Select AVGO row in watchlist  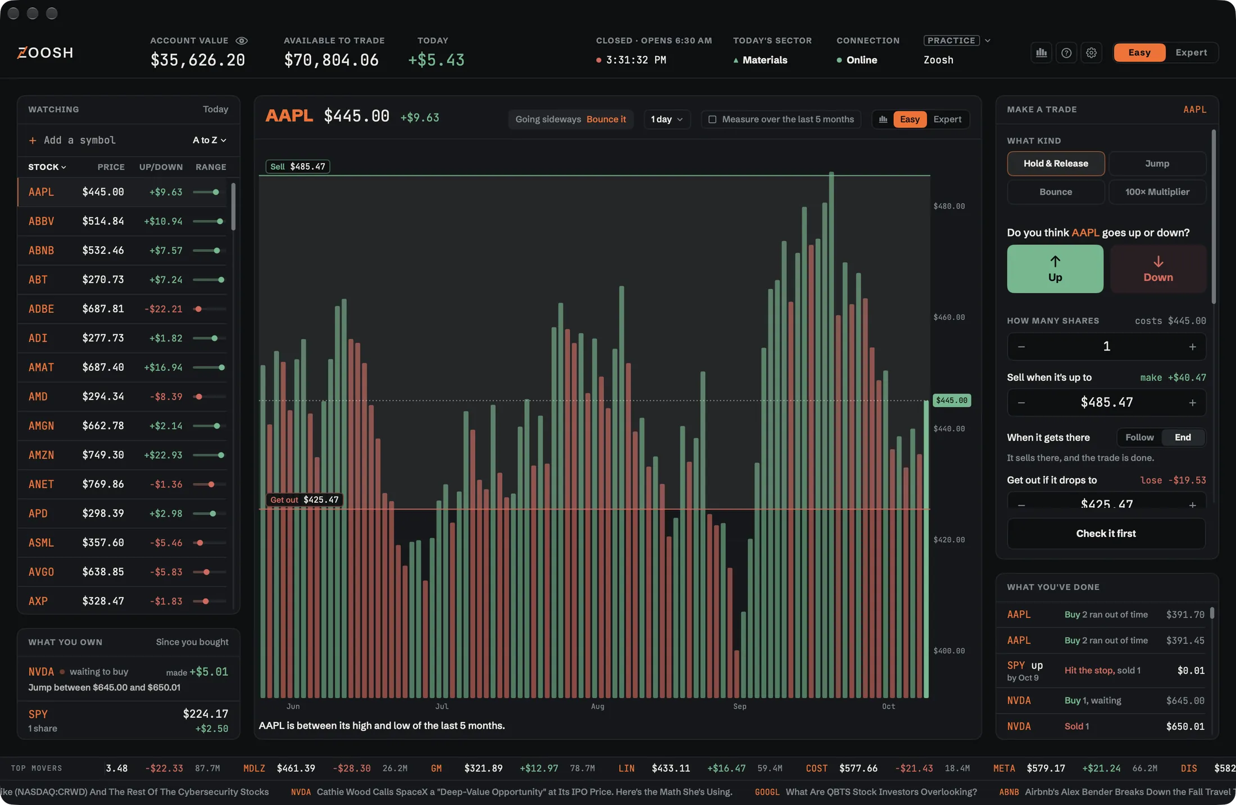(123, 572)
